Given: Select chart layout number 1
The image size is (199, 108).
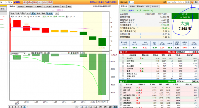Looking at the screenshot, I should coord(9,107).
